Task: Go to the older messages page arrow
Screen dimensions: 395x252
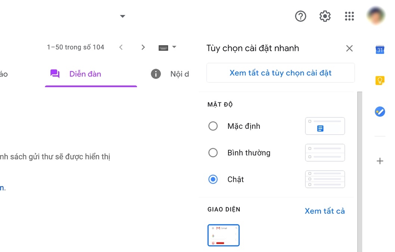Action: [143, 47]
